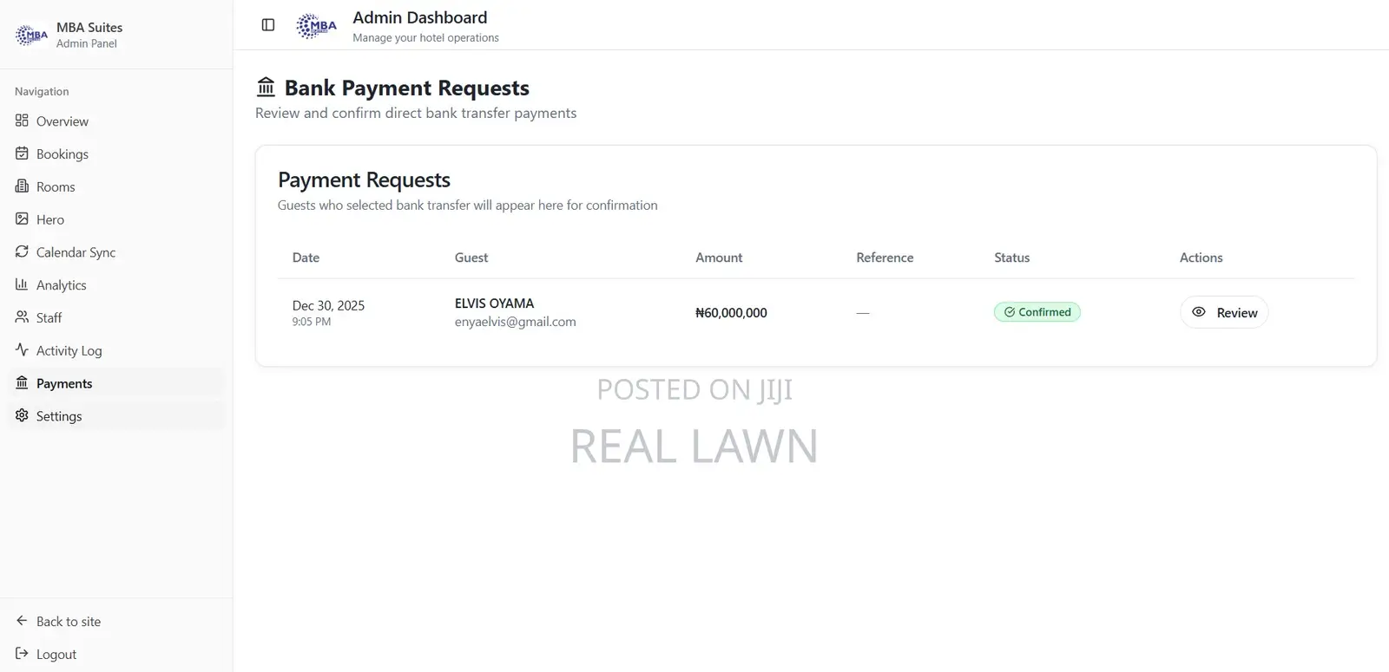Select Activity Log in navigation
Screen dimensions: 1389x672
pos(116,351)
